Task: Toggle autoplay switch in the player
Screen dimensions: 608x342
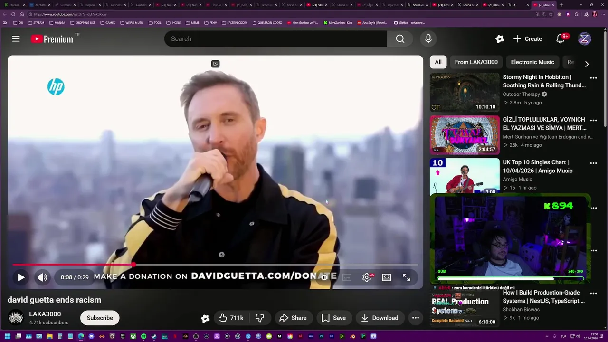Action: [325, 277]
